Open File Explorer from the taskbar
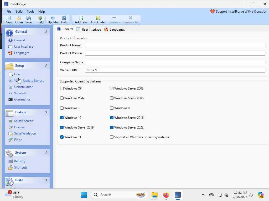This screenshot has width=269, height=201. 154,195
